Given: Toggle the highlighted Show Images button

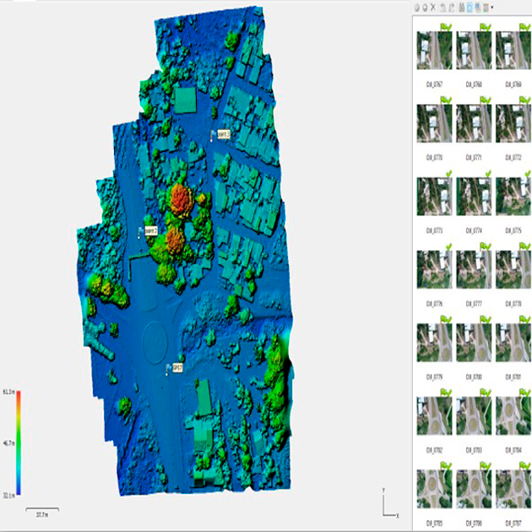Looking at the screenshot, I should [470, 7].
